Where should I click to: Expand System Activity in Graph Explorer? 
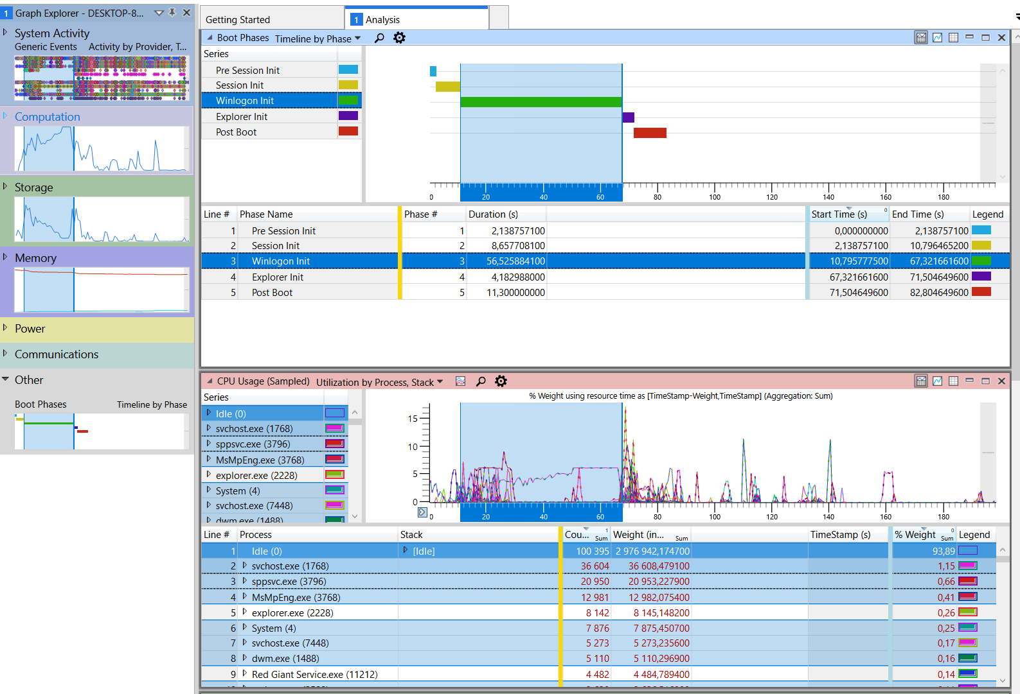pyautogui.click(x=5, y=32)
